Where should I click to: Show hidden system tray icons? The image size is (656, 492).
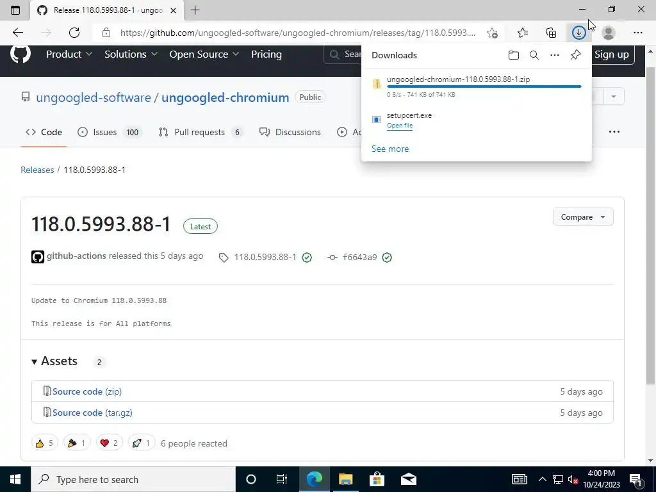(542, 479)
